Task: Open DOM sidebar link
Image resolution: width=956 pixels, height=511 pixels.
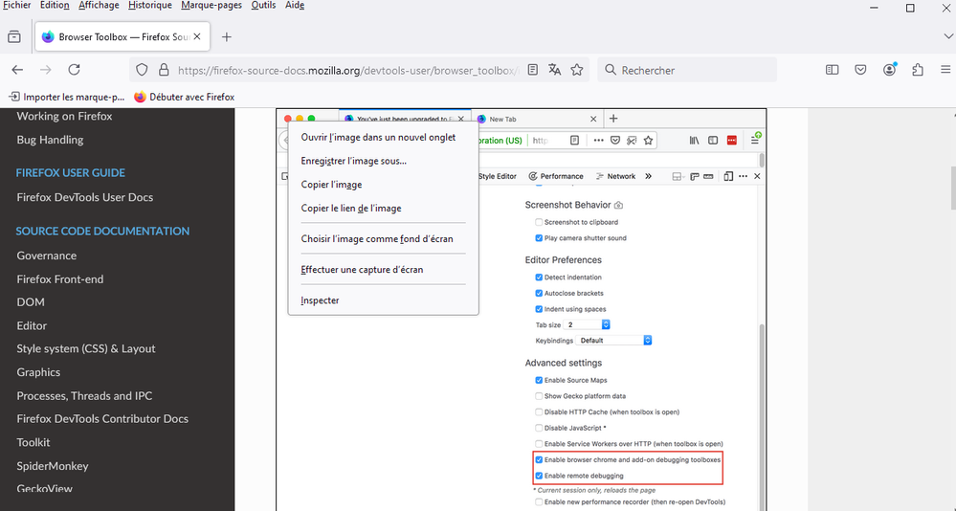Action: [31, 301]
